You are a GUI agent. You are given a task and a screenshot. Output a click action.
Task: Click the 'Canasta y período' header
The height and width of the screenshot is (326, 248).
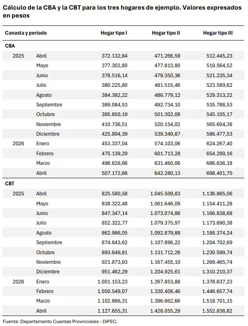(26, 33)
